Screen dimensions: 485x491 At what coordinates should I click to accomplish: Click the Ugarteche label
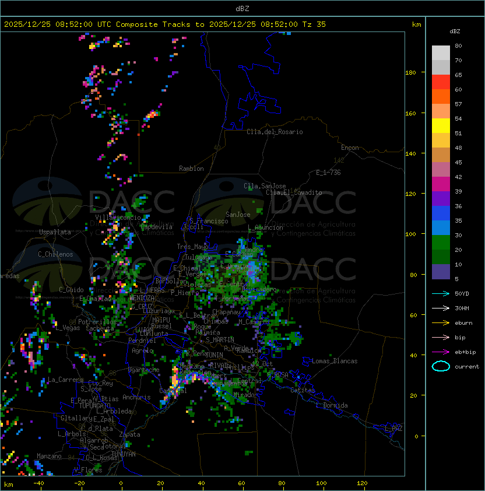click(x=144, y=370)
